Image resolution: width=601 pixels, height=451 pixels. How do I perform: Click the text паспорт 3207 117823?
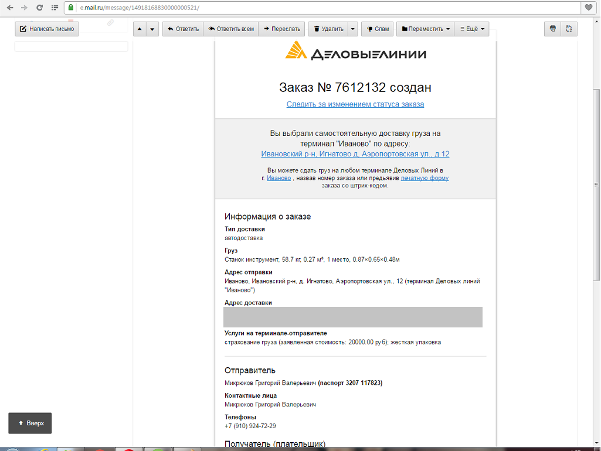click(350, 383)
